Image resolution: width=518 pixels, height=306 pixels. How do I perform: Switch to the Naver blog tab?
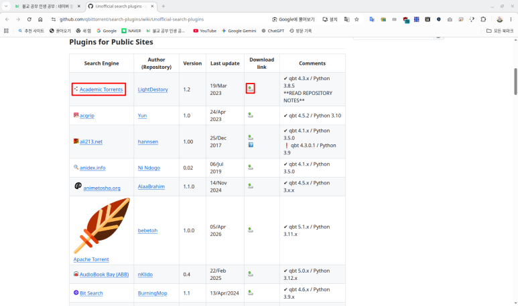point(48,6)
